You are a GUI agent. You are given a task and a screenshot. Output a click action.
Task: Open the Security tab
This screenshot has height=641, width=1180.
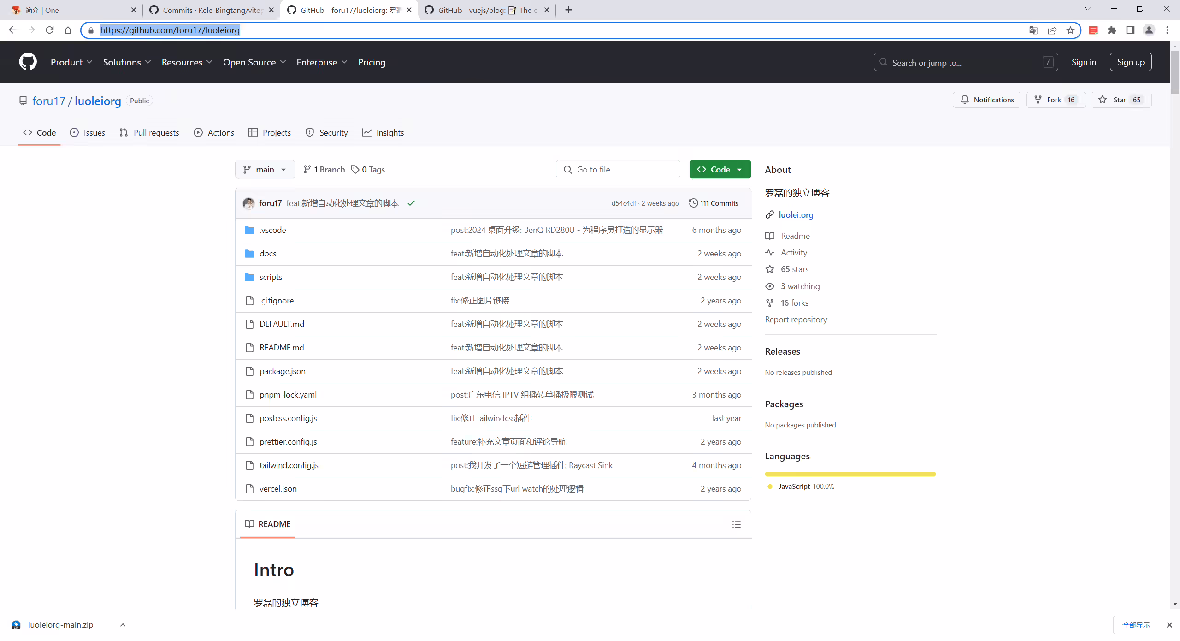(x=326, y=132)
